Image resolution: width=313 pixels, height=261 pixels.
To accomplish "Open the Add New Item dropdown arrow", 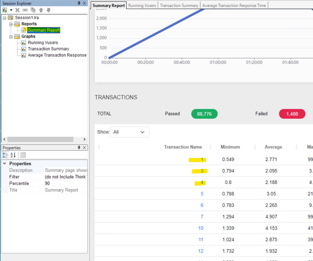I will (x=11, y=10).
